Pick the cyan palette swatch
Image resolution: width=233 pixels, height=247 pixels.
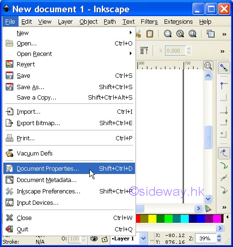(184, 219)
